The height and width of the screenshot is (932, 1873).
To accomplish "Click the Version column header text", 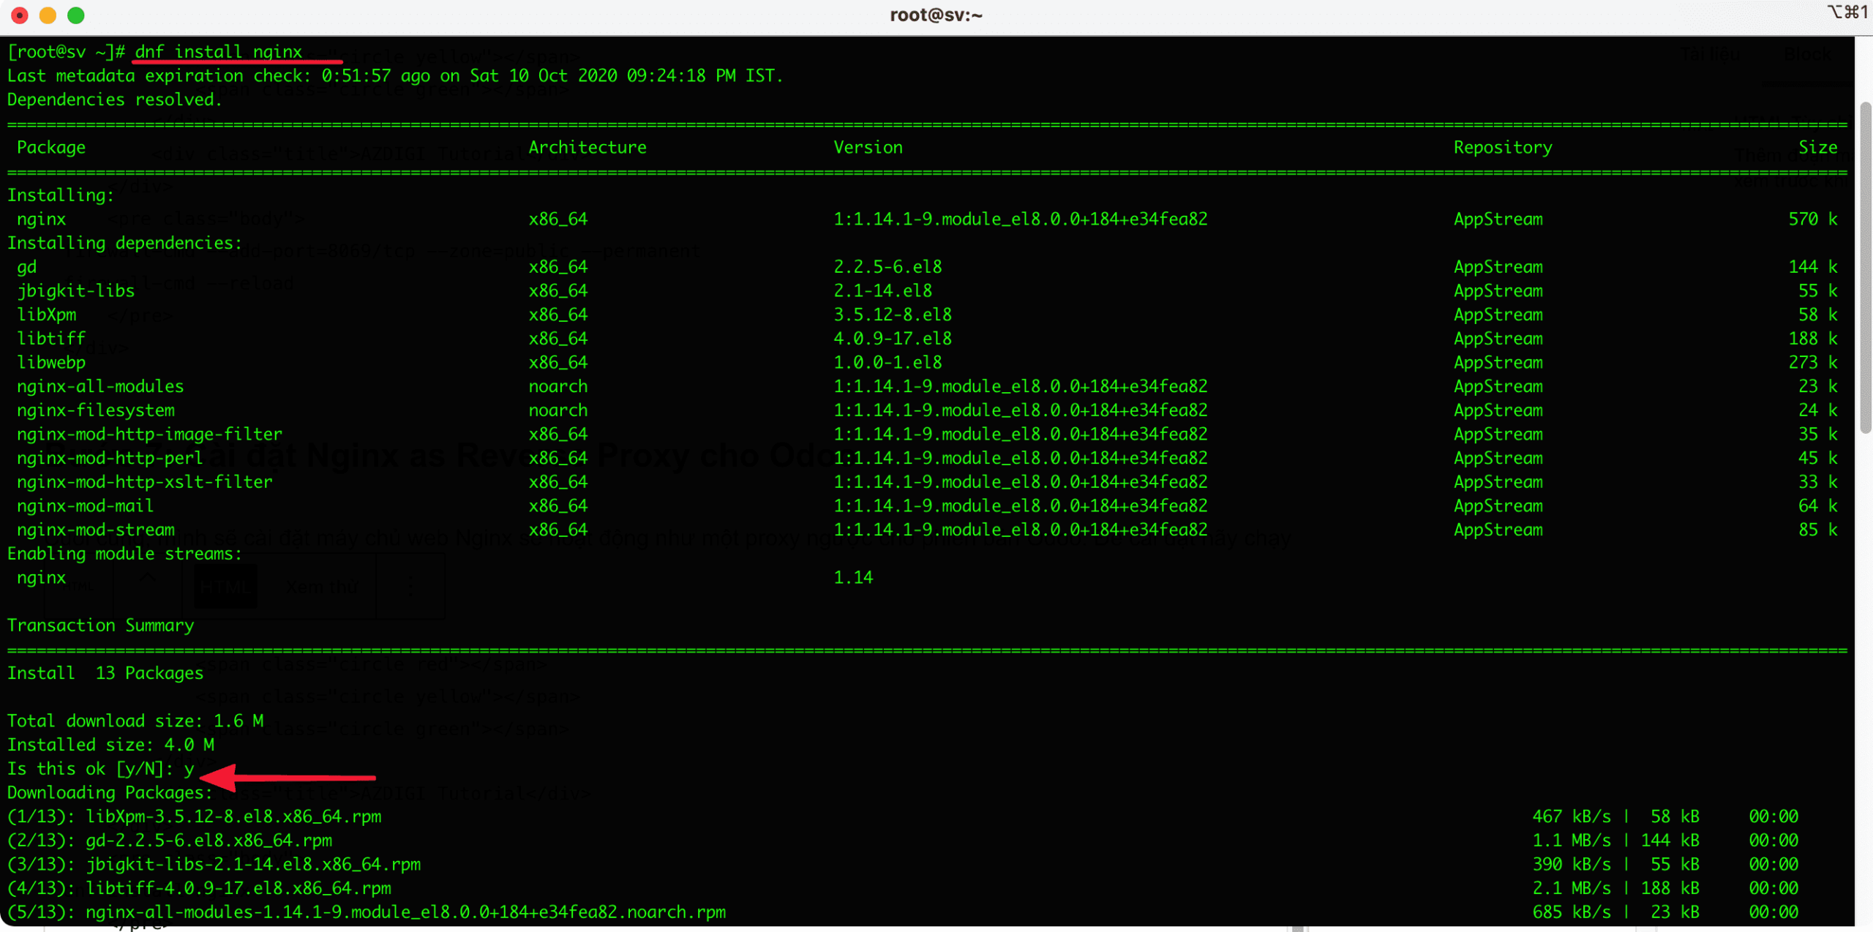I will [868, 148].
